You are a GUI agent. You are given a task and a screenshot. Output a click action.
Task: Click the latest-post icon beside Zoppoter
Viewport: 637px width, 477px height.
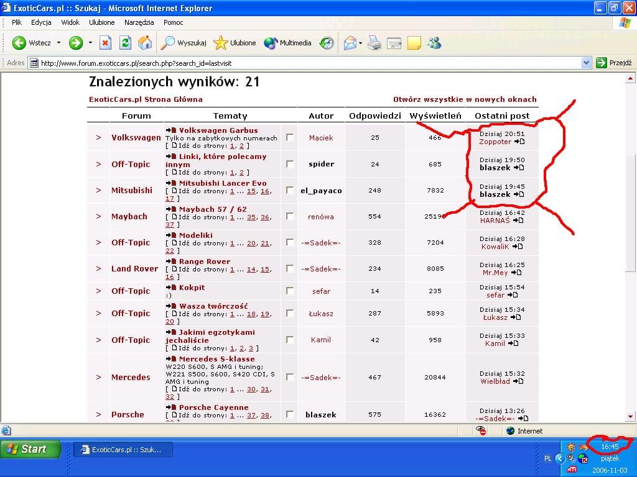[519, 142]
